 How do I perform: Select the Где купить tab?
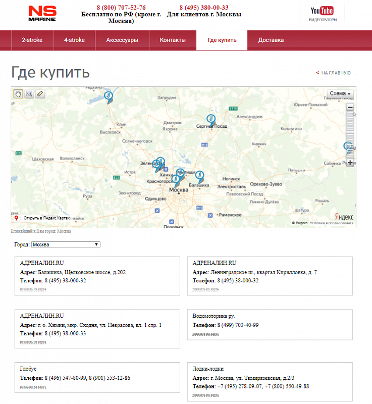click(x=222, y=40)
